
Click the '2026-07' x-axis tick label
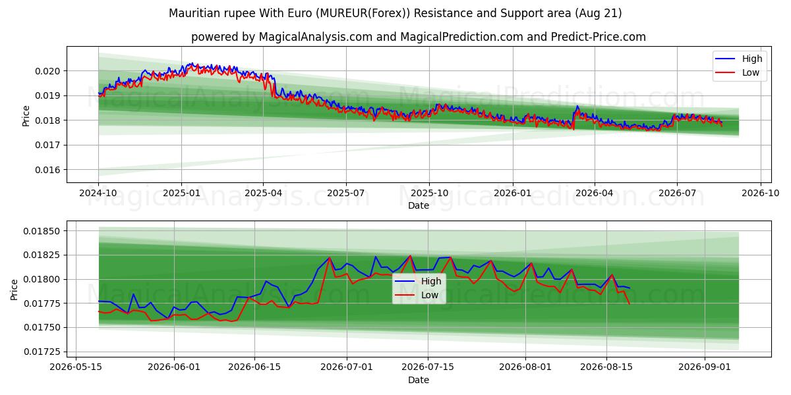[x=677, y=193]
